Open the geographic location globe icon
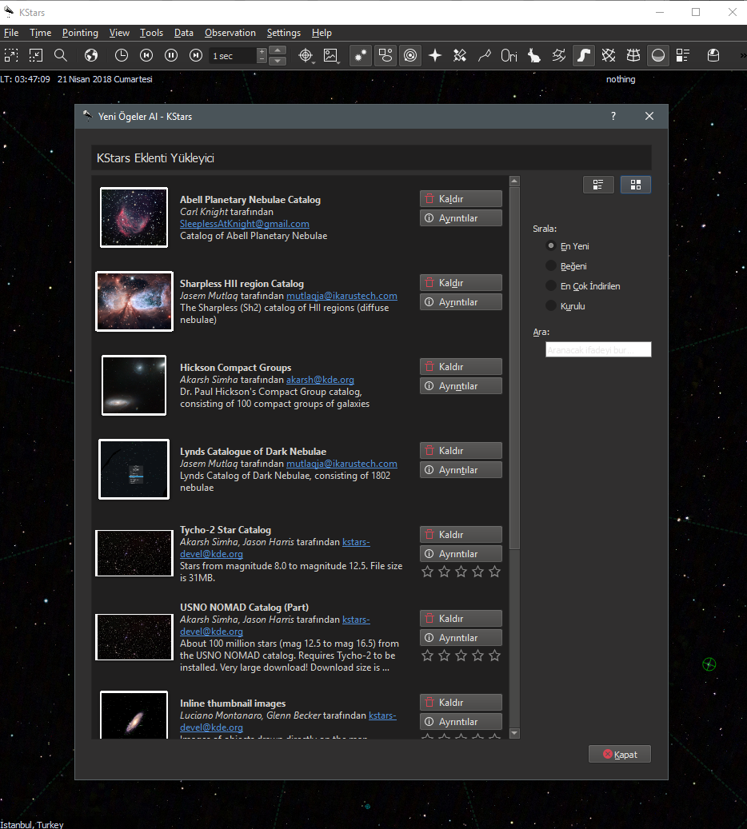 click(91, 55)
